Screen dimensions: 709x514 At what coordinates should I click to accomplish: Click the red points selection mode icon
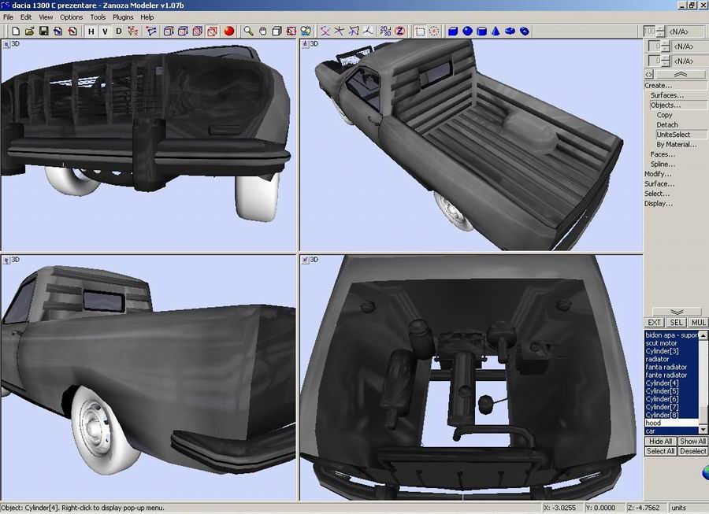pos(132,31)
